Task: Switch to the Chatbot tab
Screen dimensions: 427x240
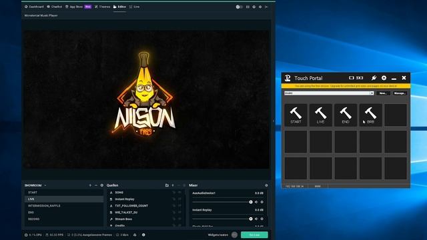Action: click(x=55, y=7)
